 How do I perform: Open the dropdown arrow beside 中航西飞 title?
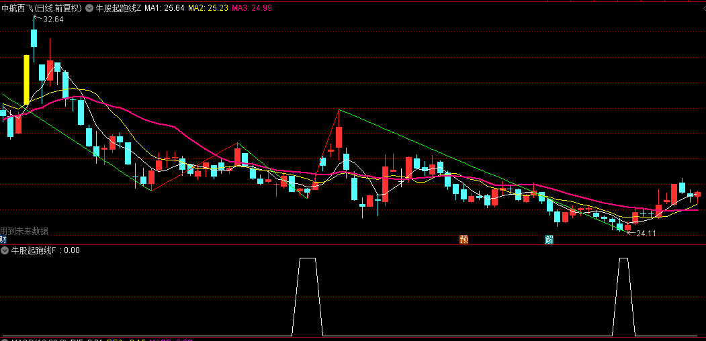(x=89, y=7)
